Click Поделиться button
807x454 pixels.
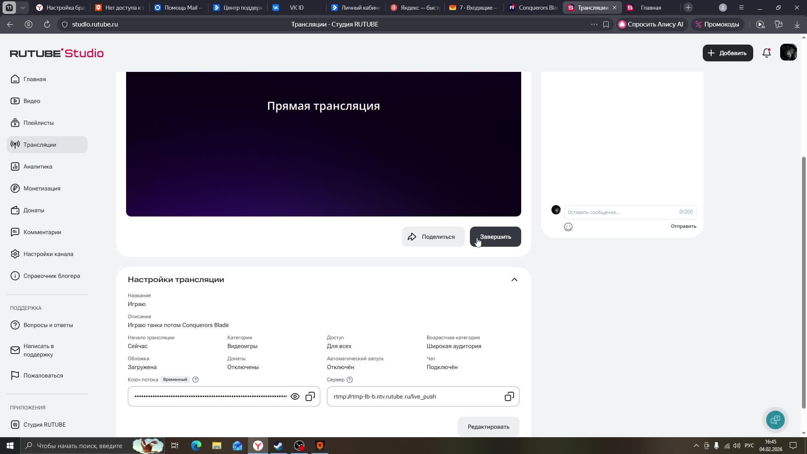tap(433, 237)
